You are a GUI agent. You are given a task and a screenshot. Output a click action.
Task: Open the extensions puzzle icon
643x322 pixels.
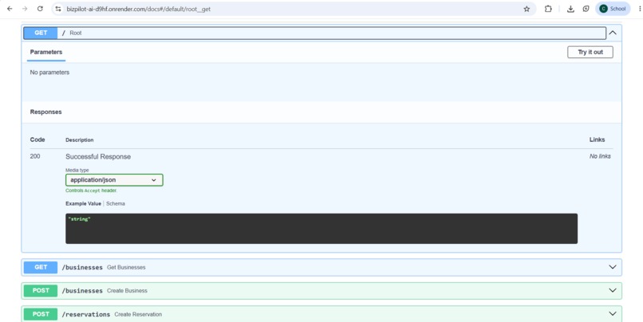coord(548,9)
